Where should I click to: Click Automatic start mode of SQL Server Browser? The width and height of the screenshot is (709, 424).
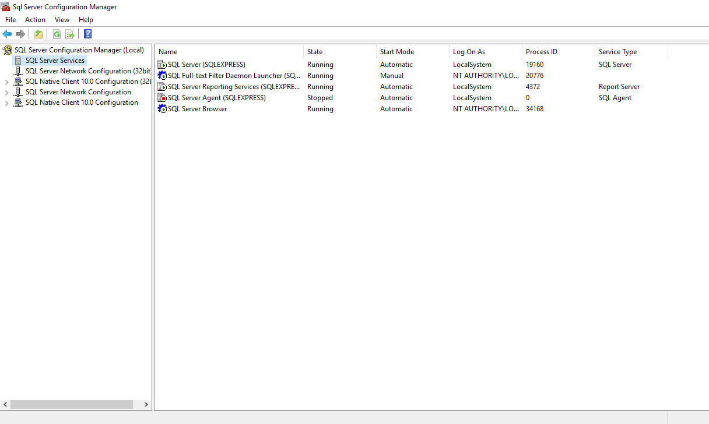(396, 109)
